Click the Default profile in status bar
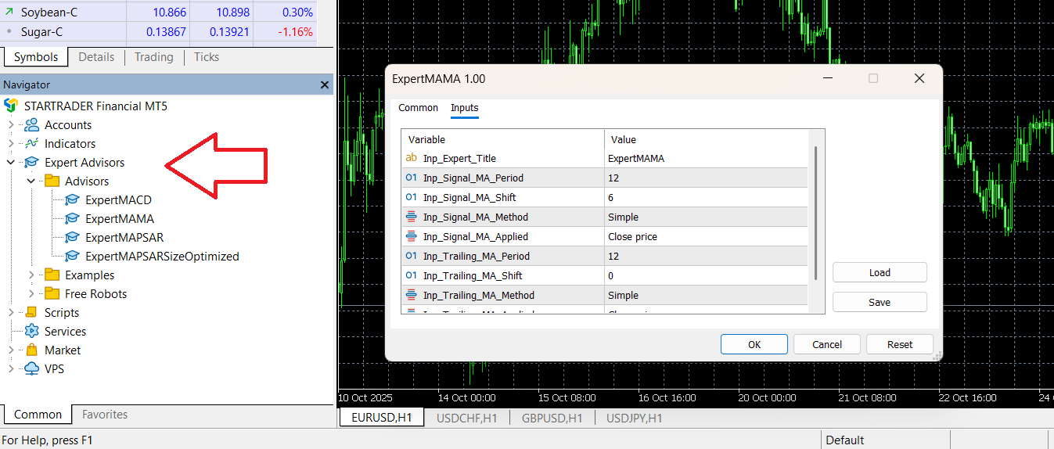 pyautogui.click(x=845, y=440)
